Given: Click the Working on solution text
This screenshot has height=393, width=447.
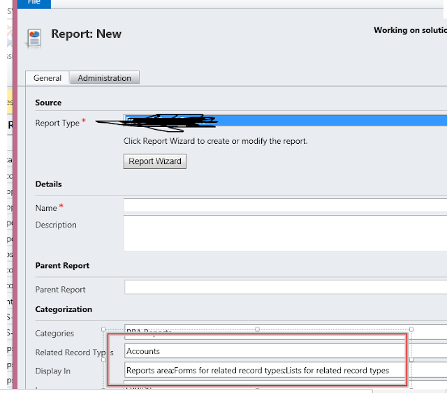Looking at the screenshot, I should pos(410,30).
